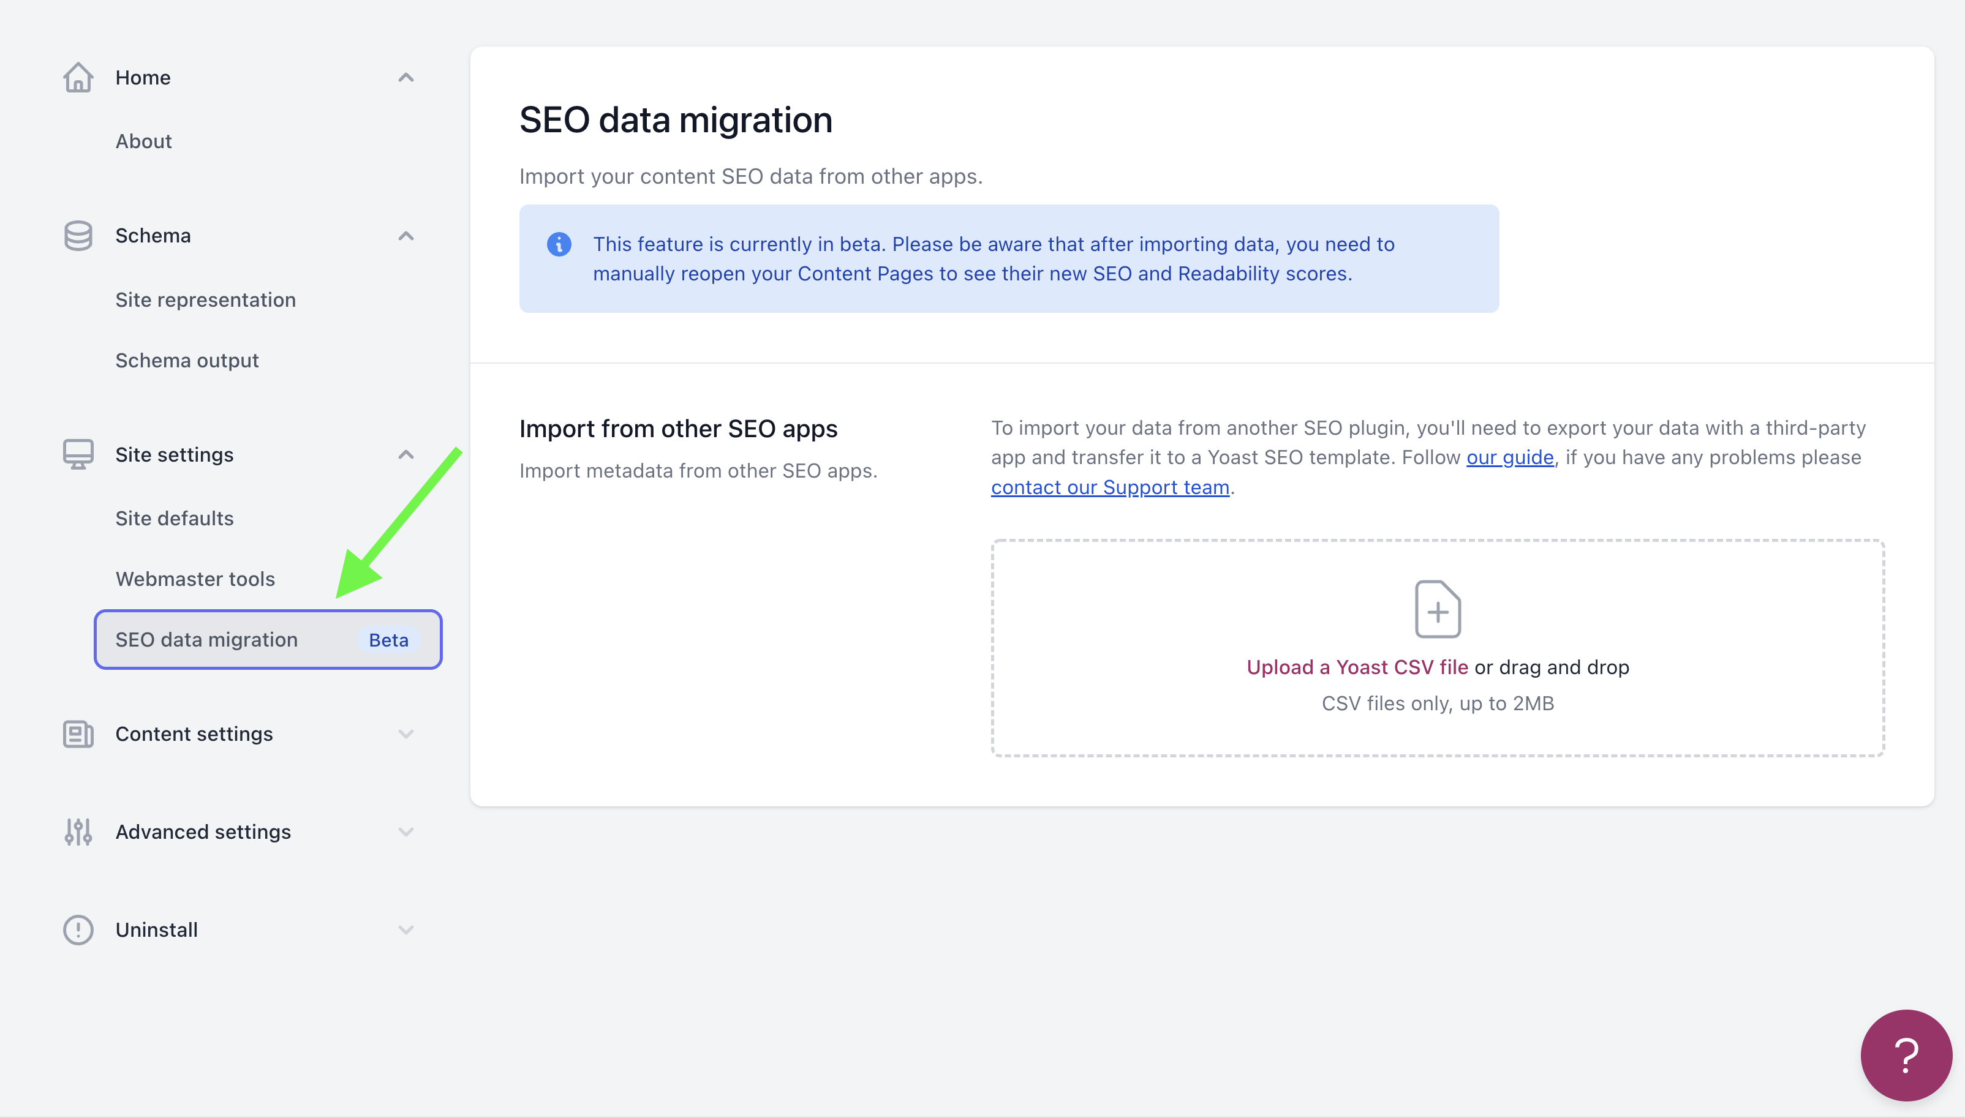
Task: Collapse the Schema section chevron
Action: [x=405, y=236]
